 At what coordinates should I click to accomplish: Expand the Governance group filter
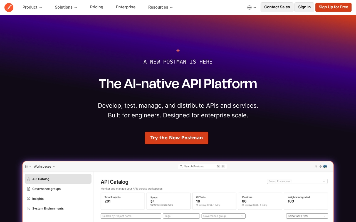coord(224,216)
